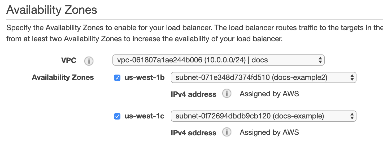Uncheck the us-west-1b availability zone checkbox

117,78
